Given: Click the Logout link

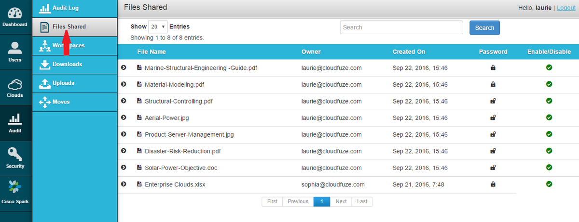Looking at the screenshot, I should [x=566, y=8].
